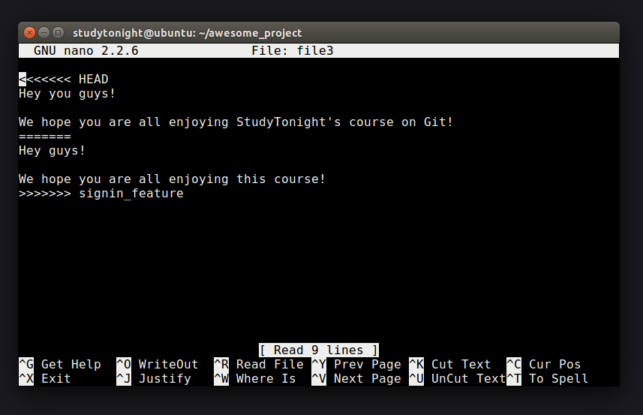Click the '[ Read 9 lines ]' status message
The width and height of the screenshot is (643, 415).
319,350
